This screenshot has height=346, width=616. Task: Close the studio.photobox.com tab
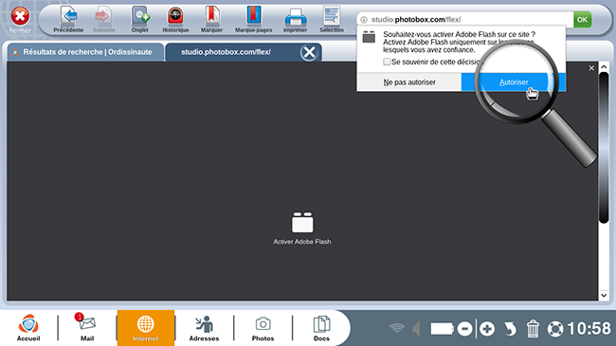(x=309, y=52)
